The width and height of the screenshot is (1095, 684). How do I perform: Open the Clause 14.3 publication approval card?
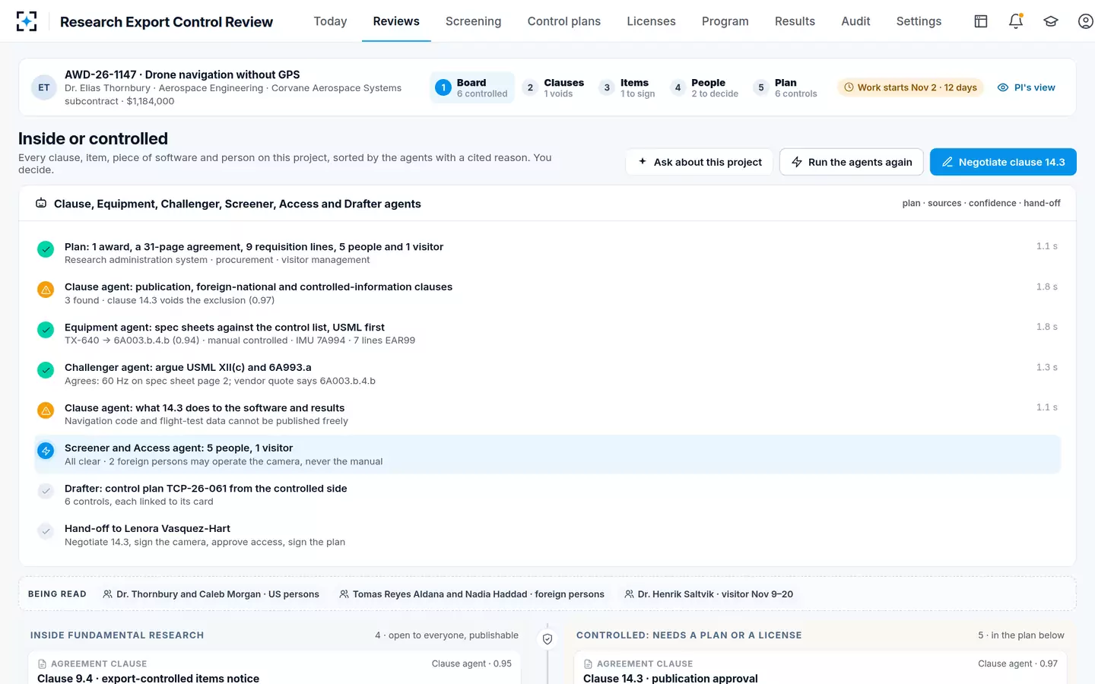[820, 668]
